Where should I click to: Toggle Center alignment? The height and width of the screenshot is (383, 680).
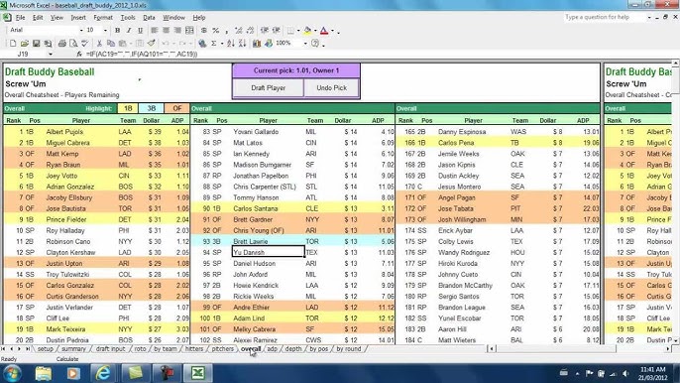pos(167,30)
